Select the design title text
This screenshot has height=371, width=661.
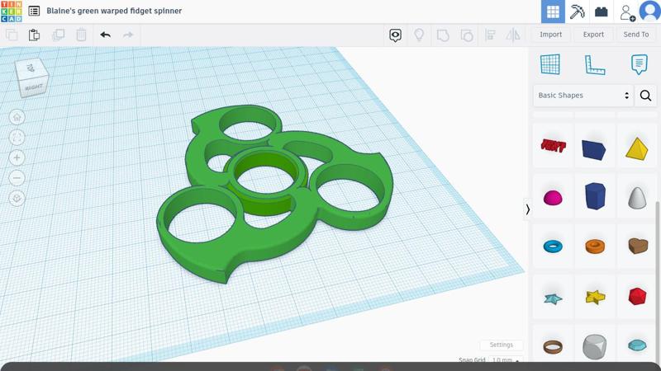click(114, 11)
